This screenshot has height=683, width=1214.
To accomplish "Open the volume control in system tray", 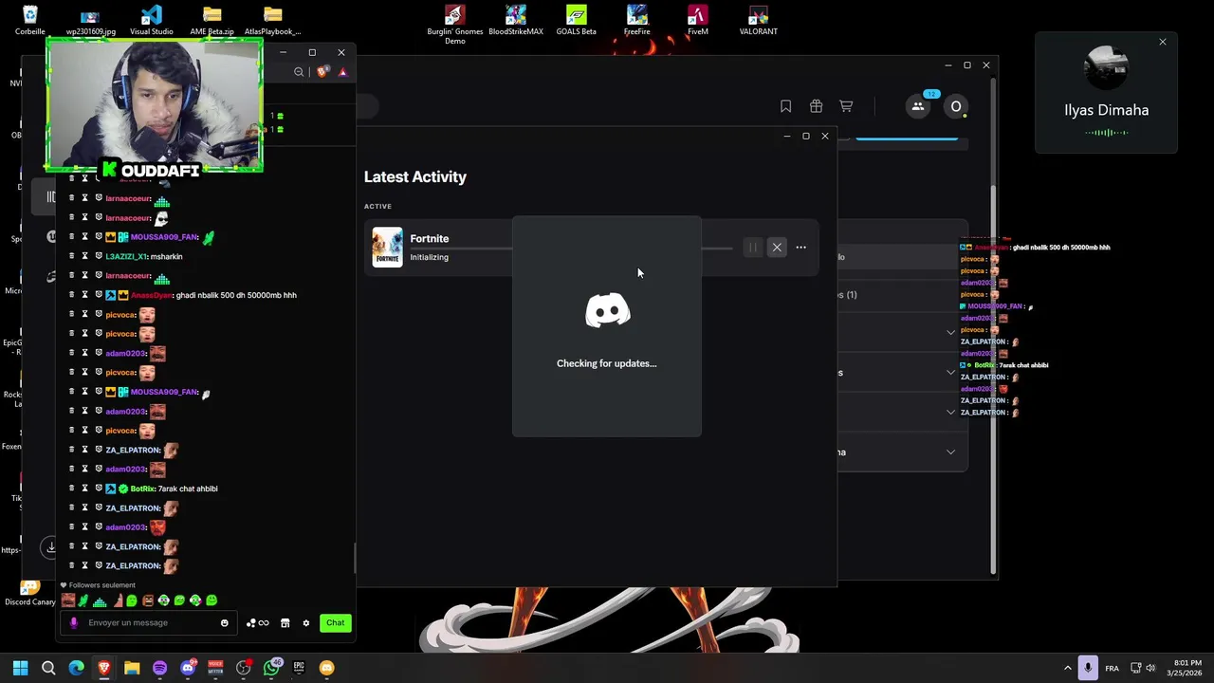I will click(x=1151, y=668).
